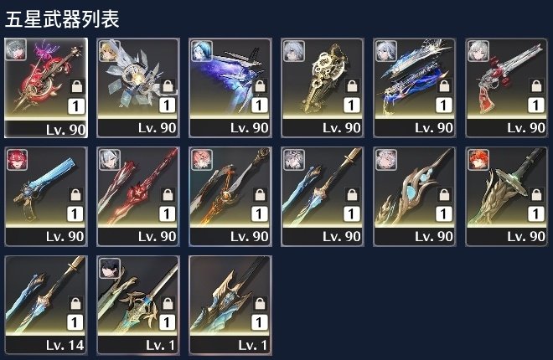
Task: Click the Lv. 14 blue sword weapon
Action: (x=46, y=305)
